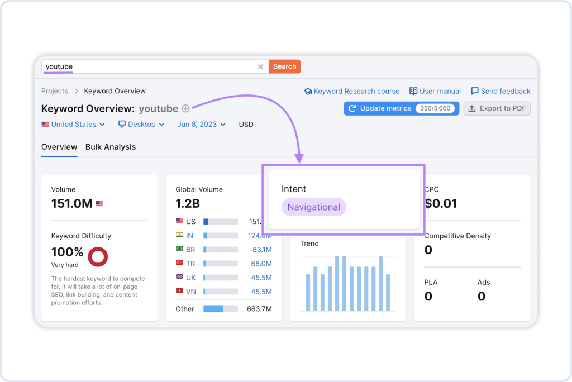This screenshot has width=572, height=382.
Task: Click the 151.0M volume value
Action: pos(72,204)
